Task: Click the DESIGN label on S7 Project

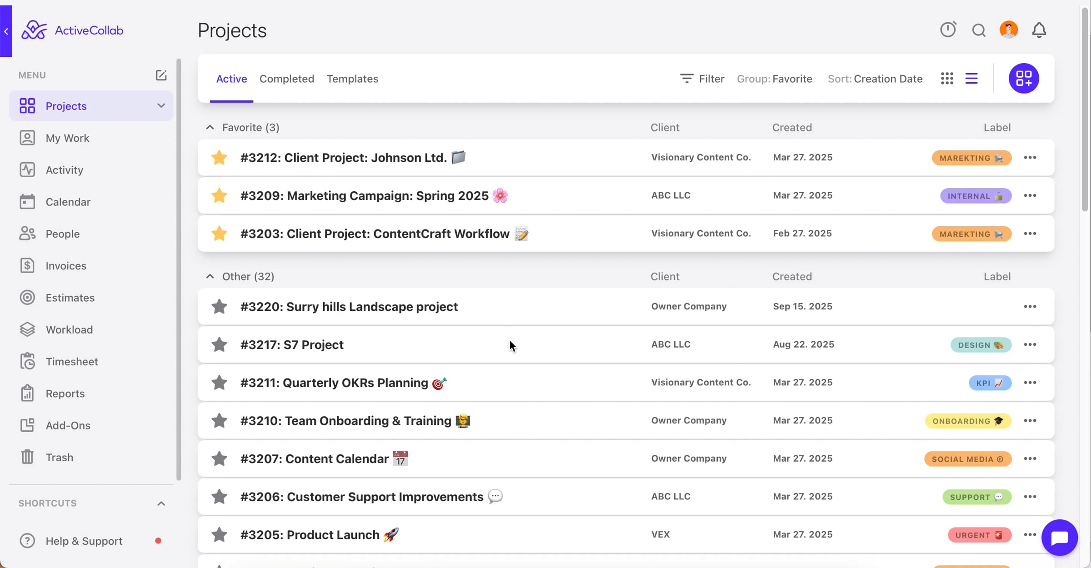Action: pos(981,345)
